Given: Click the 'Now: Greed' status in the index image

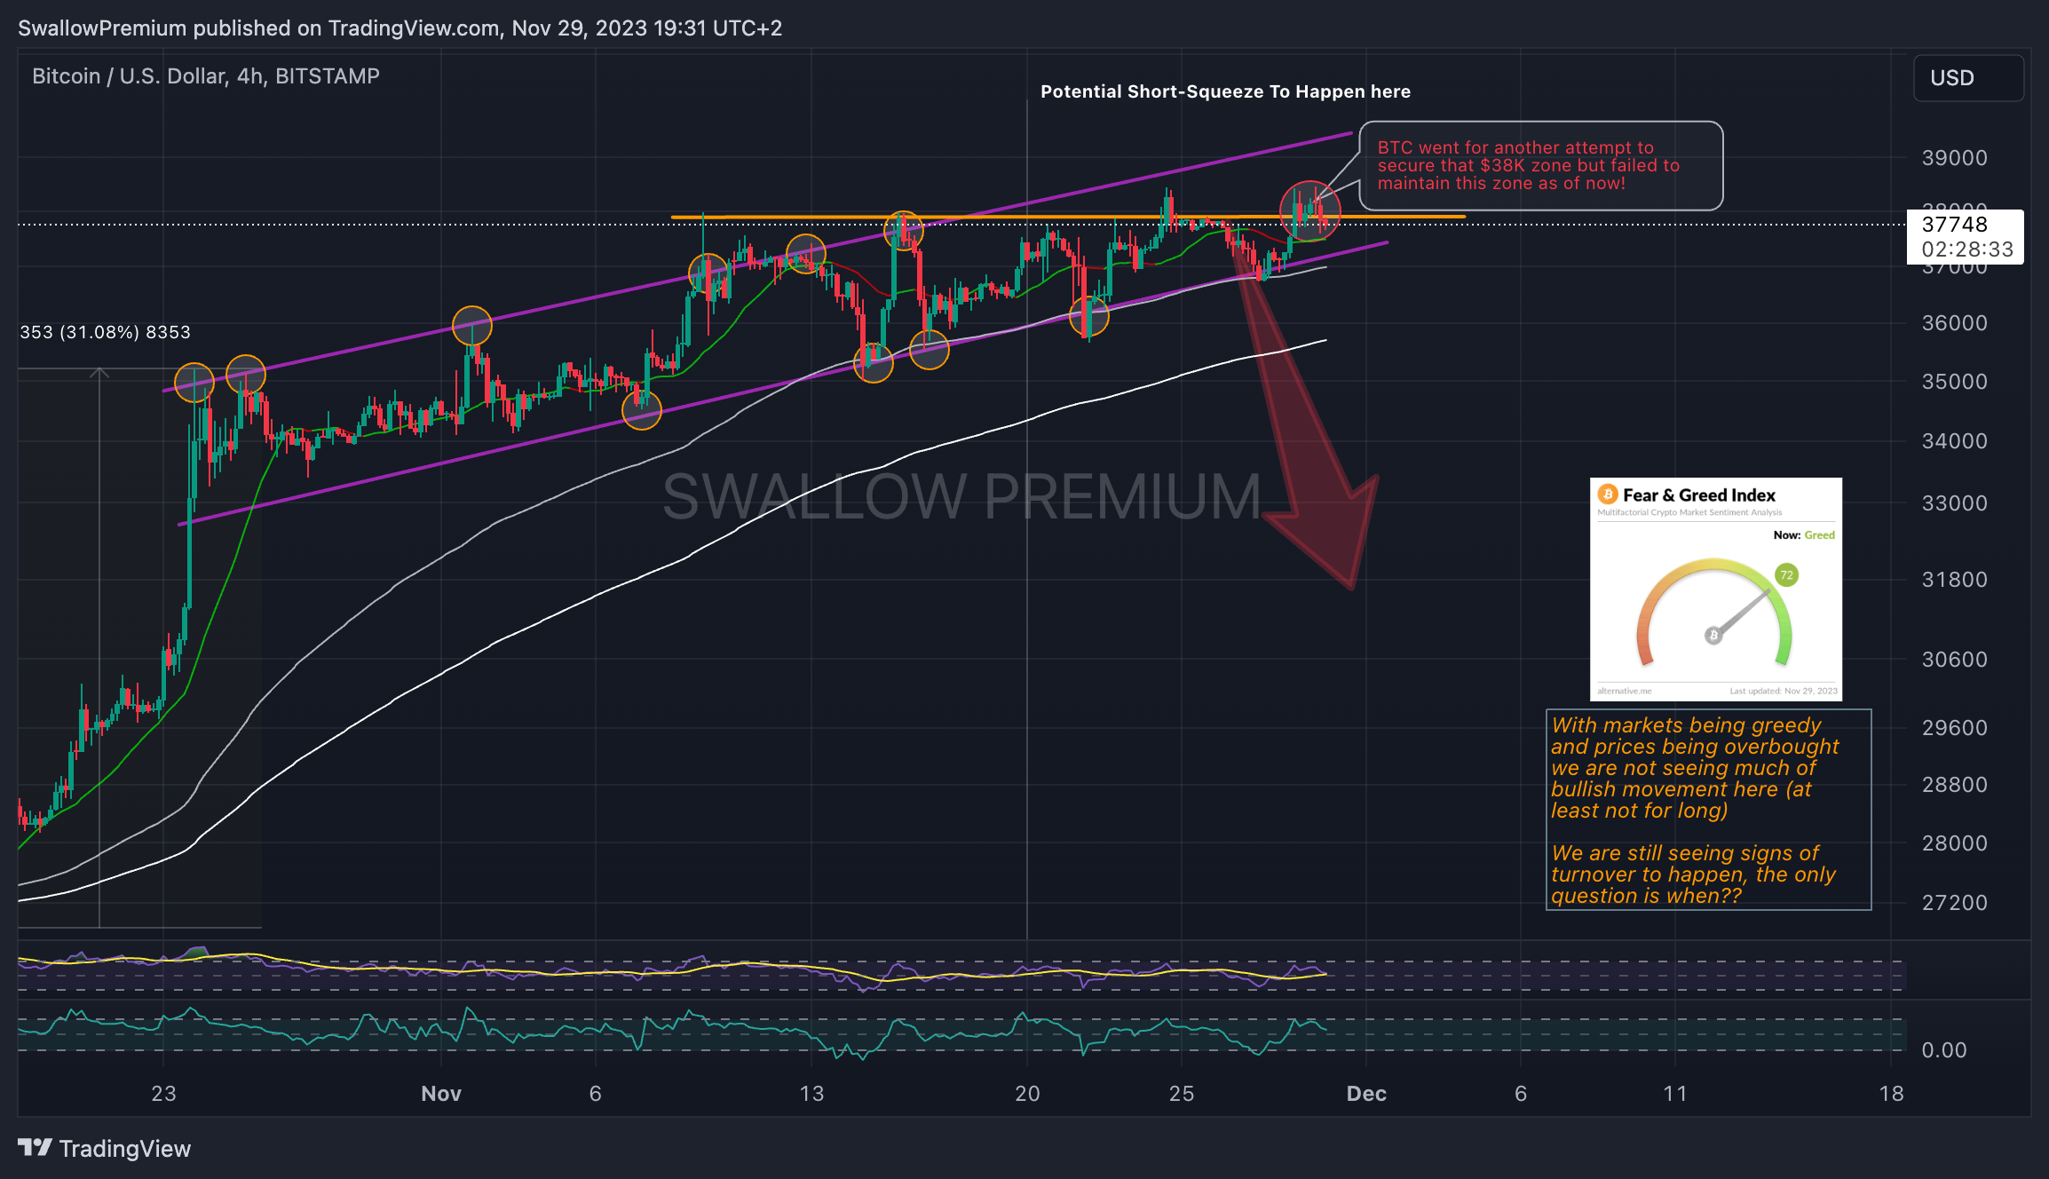Looking at the screenshot, I should (1804, 535).
